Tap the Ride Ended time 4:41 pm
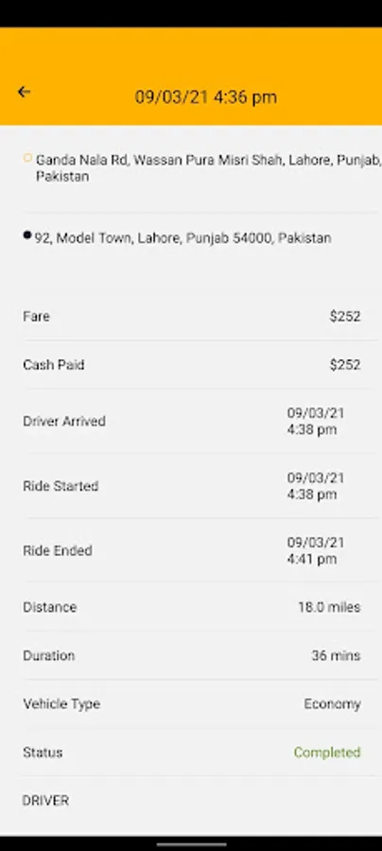Screen dimensions: 382x851 point(312,559)
